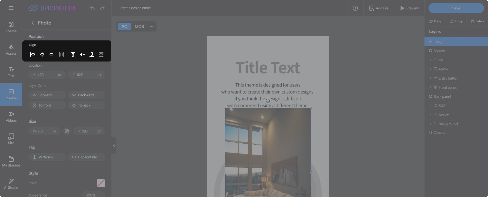This screenshot has width=488, height=197.
Task: Copy the selected layer
Action: tap(435, 21)
